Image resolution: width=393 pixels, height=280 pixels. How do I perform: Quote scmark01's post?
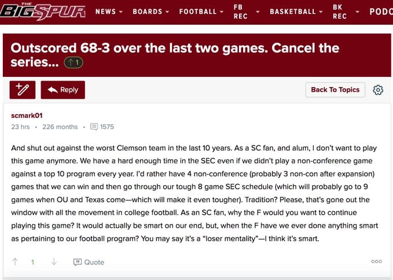[89, 262]
